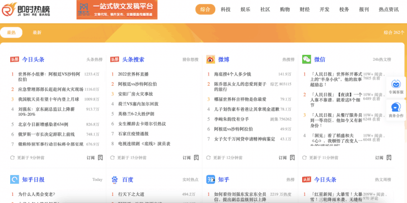Screen dimensions: 407x203
Task: Click the bookmark icon in 今日头条 card
Action: pos(100,157)
